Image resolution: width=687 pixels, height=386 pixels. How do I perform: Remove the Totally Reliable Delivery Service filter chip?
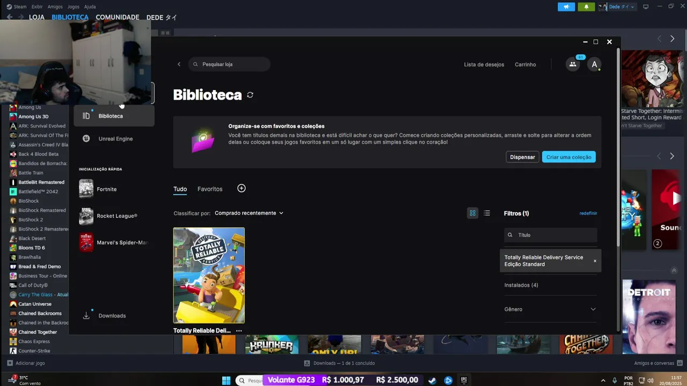tap(595, 261)
